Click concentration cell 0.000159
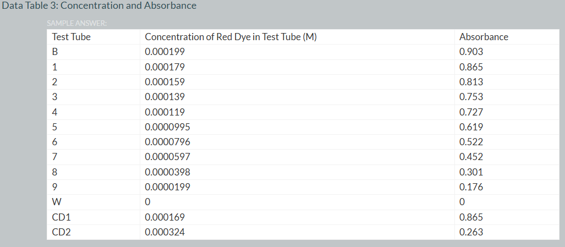 [x=164, y=82]
